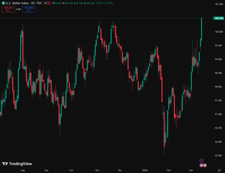Click the low value L99.586

pos(79,3)
